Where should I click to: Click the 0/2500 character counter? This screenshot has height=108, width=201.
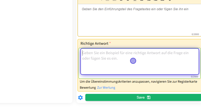pyautogui.click(x=194, y=77)
